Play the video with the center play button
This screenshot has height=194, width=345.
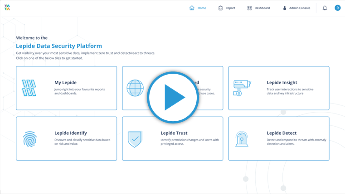tap(173, 97)
